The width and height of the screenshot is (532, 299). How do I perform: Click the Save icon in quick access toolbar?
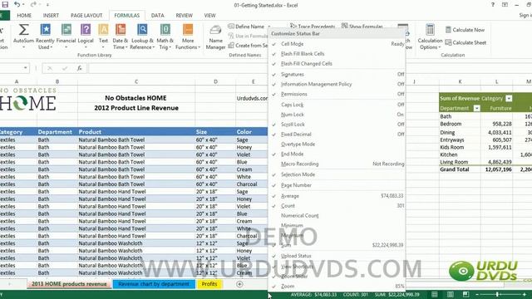(x=5, y=5)
